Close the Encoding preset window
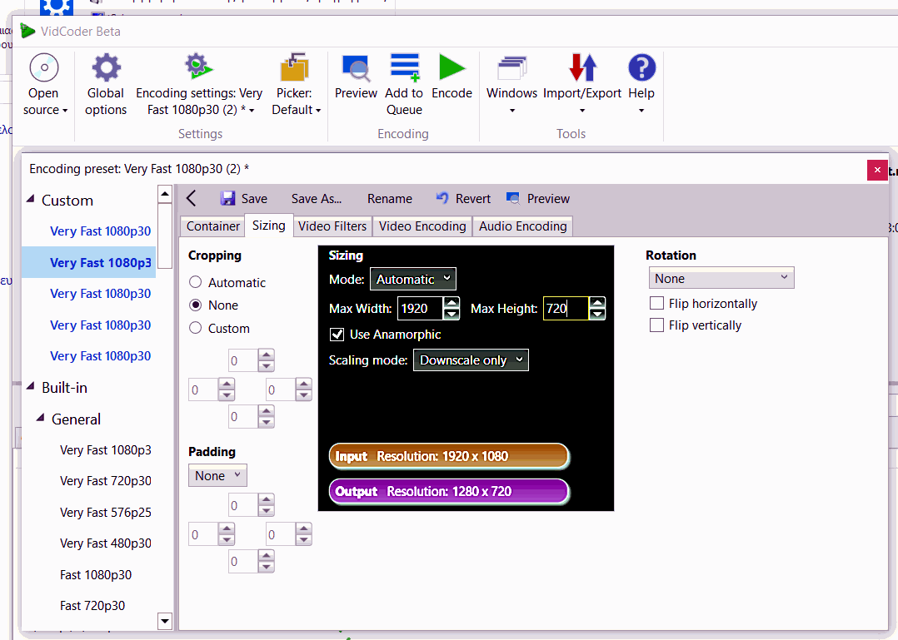 (x=877, y=170)
